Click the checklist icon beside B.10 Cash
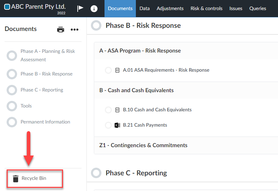The image size is (278, 191). (x=117, y=110)
